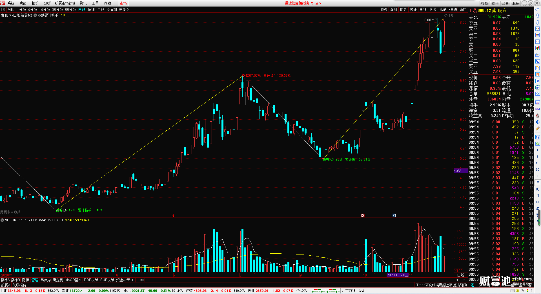
Task: Switch to 15分钟 period
Action: (x=45, y=10)
